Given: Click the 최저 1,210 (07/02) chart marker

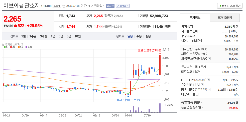Looking at the screenshot, I should (128, 100).
